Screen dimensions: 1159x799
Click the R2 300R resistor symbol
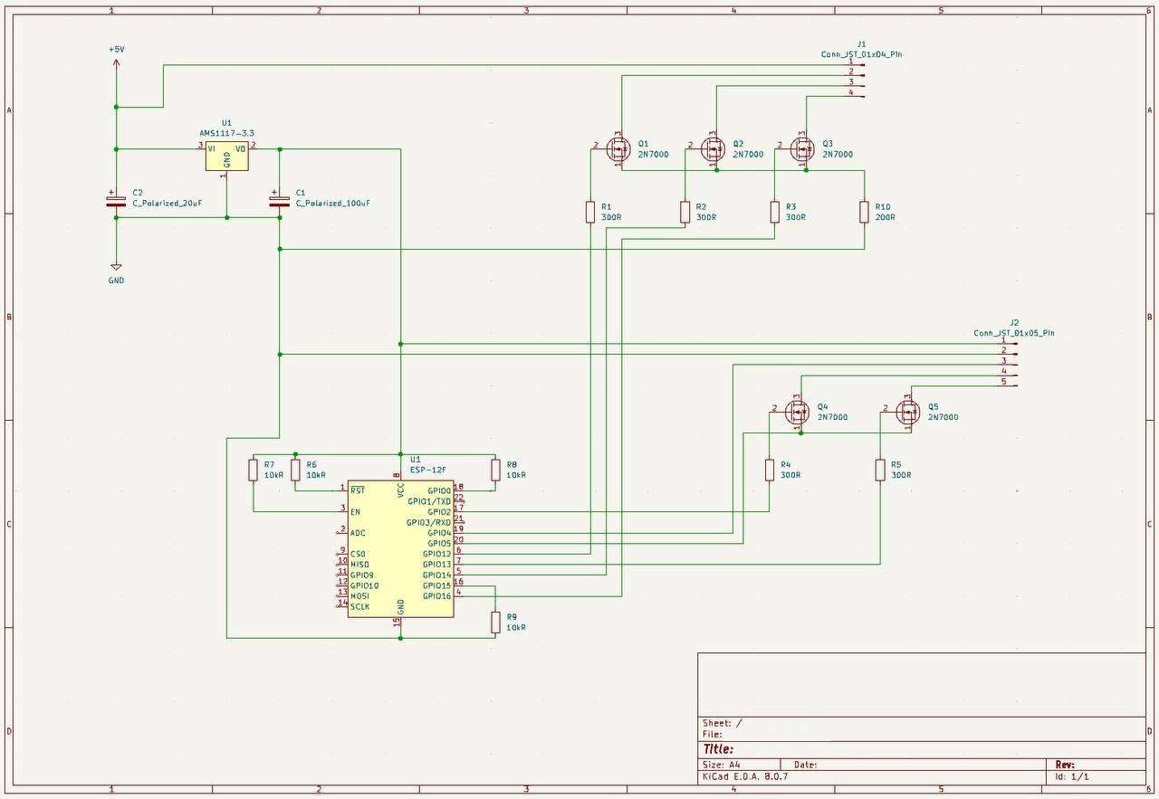(x=685, y=212)
